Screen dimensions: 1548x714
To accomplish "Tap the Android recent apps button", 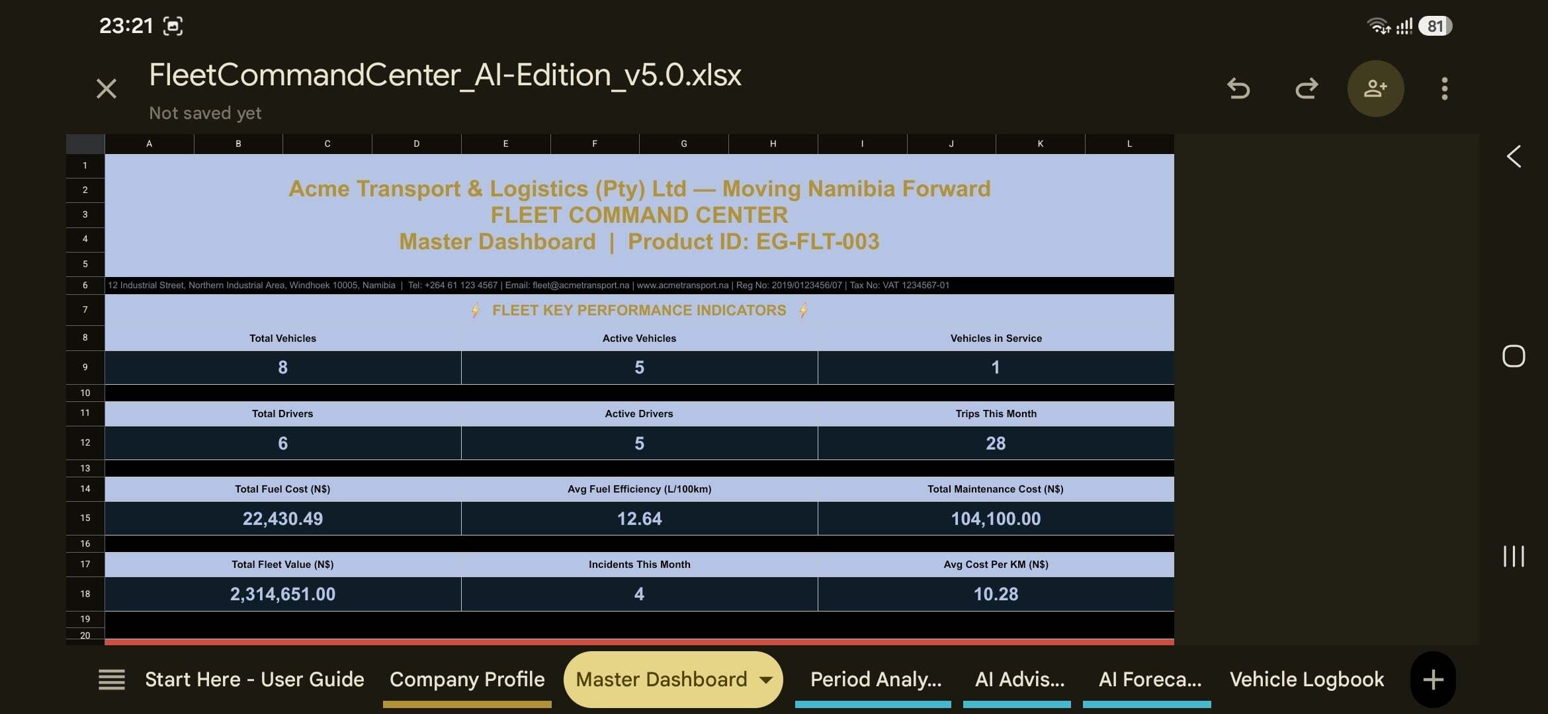I will (x=1514, y=556).
